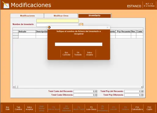Screen dimensions: 157x113
Task: Click the round icon in the dialog title bar
Action: point(49,27)
